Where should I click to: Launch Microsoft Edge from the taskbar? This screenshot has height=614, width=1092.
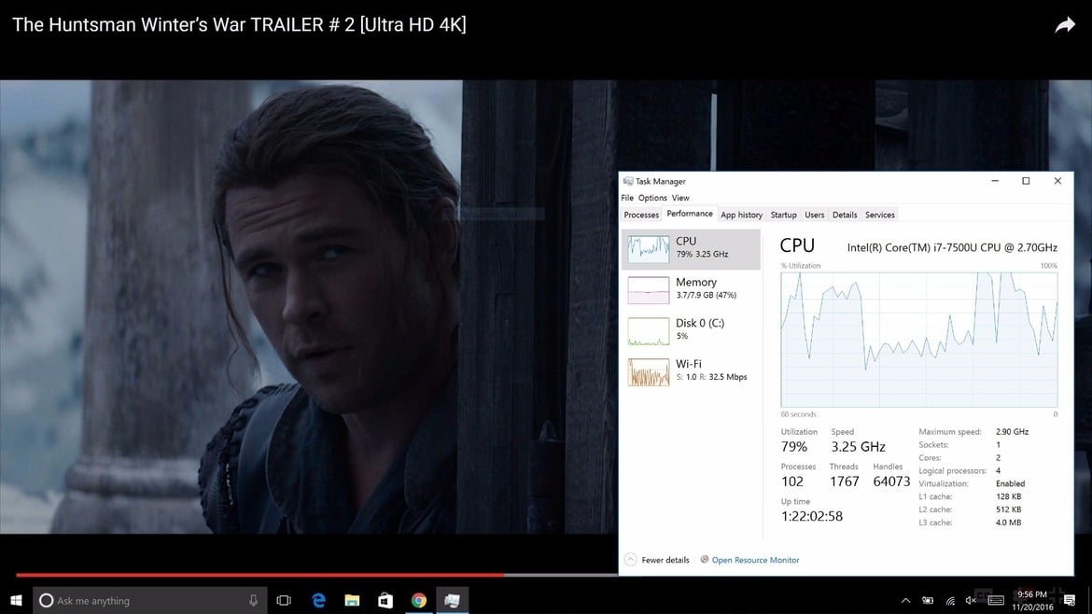[318, 600]
